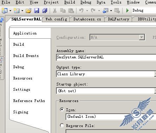Click the Open File folder icon

click(29, 11)
